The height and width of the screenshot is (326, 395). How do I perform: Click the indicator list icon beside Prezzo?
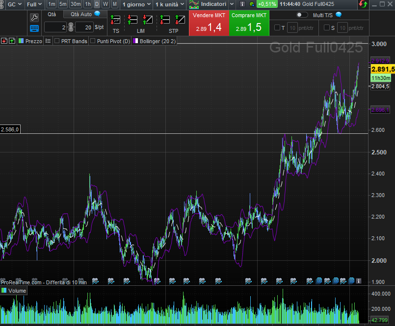[48, 41]
